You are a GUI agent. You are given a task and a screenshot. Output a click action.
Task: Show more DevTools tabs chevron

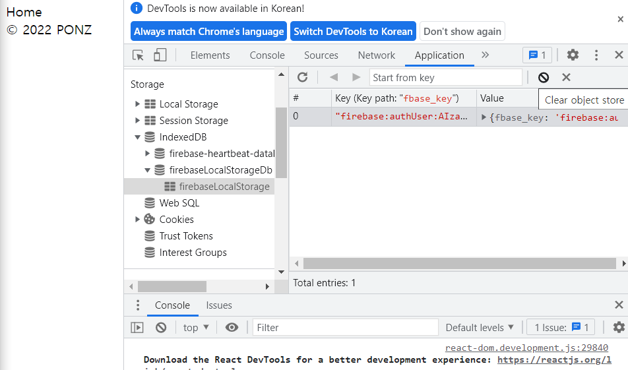tap(485, 55)
